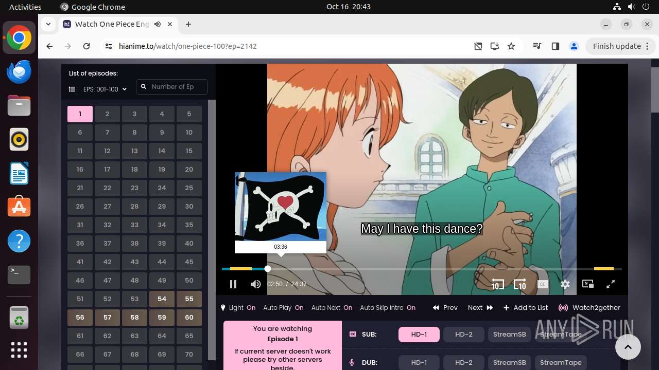The width and height of the screenshot is (659, 370).
Task: Select DUB server StreamSB
Action: tap(509, 362)
